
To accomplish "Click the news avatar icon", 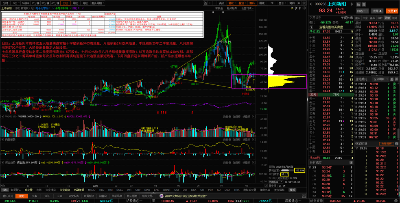I will 161,196.
